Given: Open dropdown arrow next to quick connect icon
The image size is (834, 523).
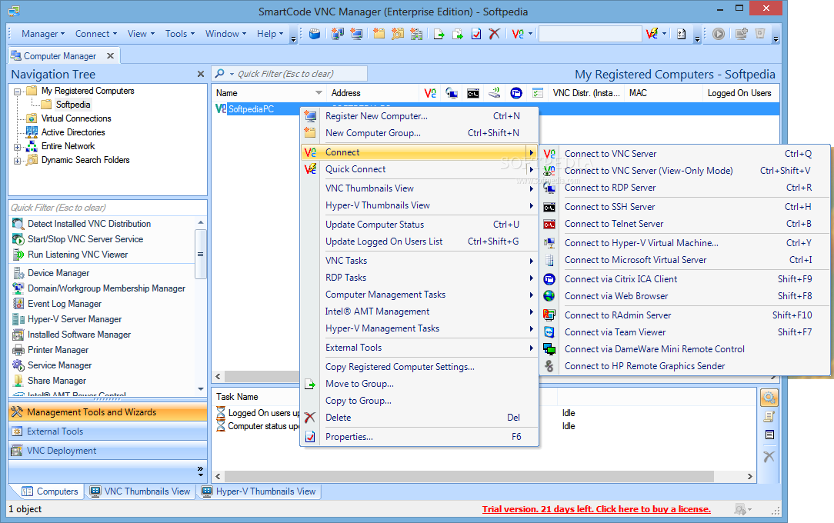Looking at the screenshot, I should [x=664, y=34].
